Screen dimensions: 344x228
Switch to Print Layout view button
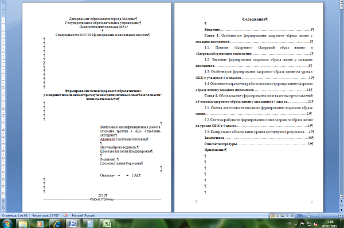272,215
